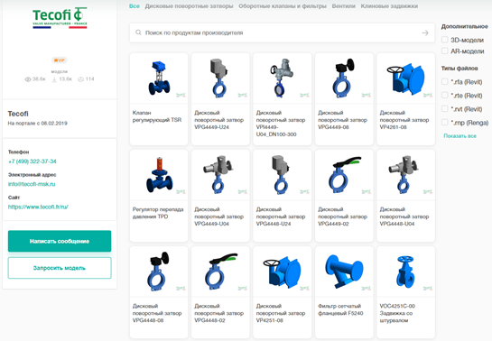Open the VP4261-08 valve thumbnail
Screen dimensions: 492x341
[x=405, y=78]
